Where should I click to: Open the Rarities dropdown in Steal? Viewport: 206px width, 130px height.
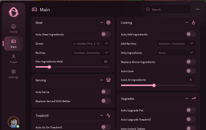[x=91, y=52]
